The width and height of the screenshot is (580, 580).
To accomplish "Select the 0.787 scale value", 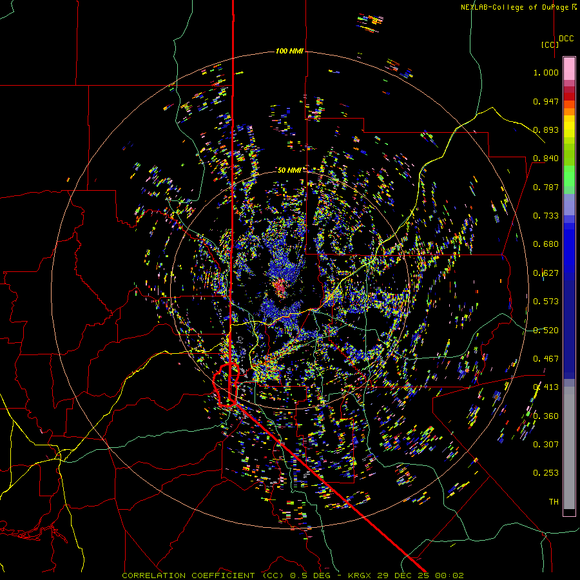I will (546, 187).
